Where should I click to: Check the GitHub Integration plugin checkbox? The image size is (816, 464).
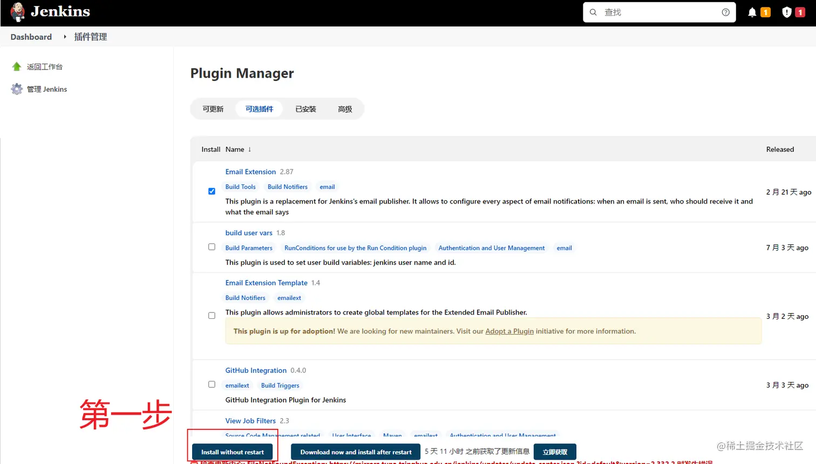(x=212, y=384)
